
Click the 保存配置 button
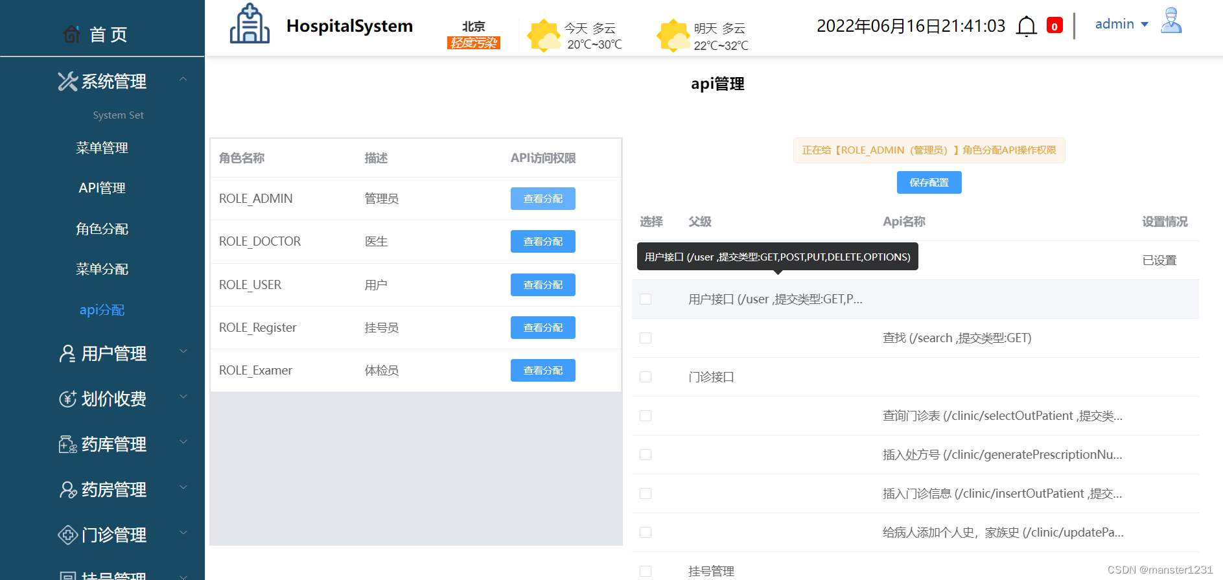click(929, 183)
